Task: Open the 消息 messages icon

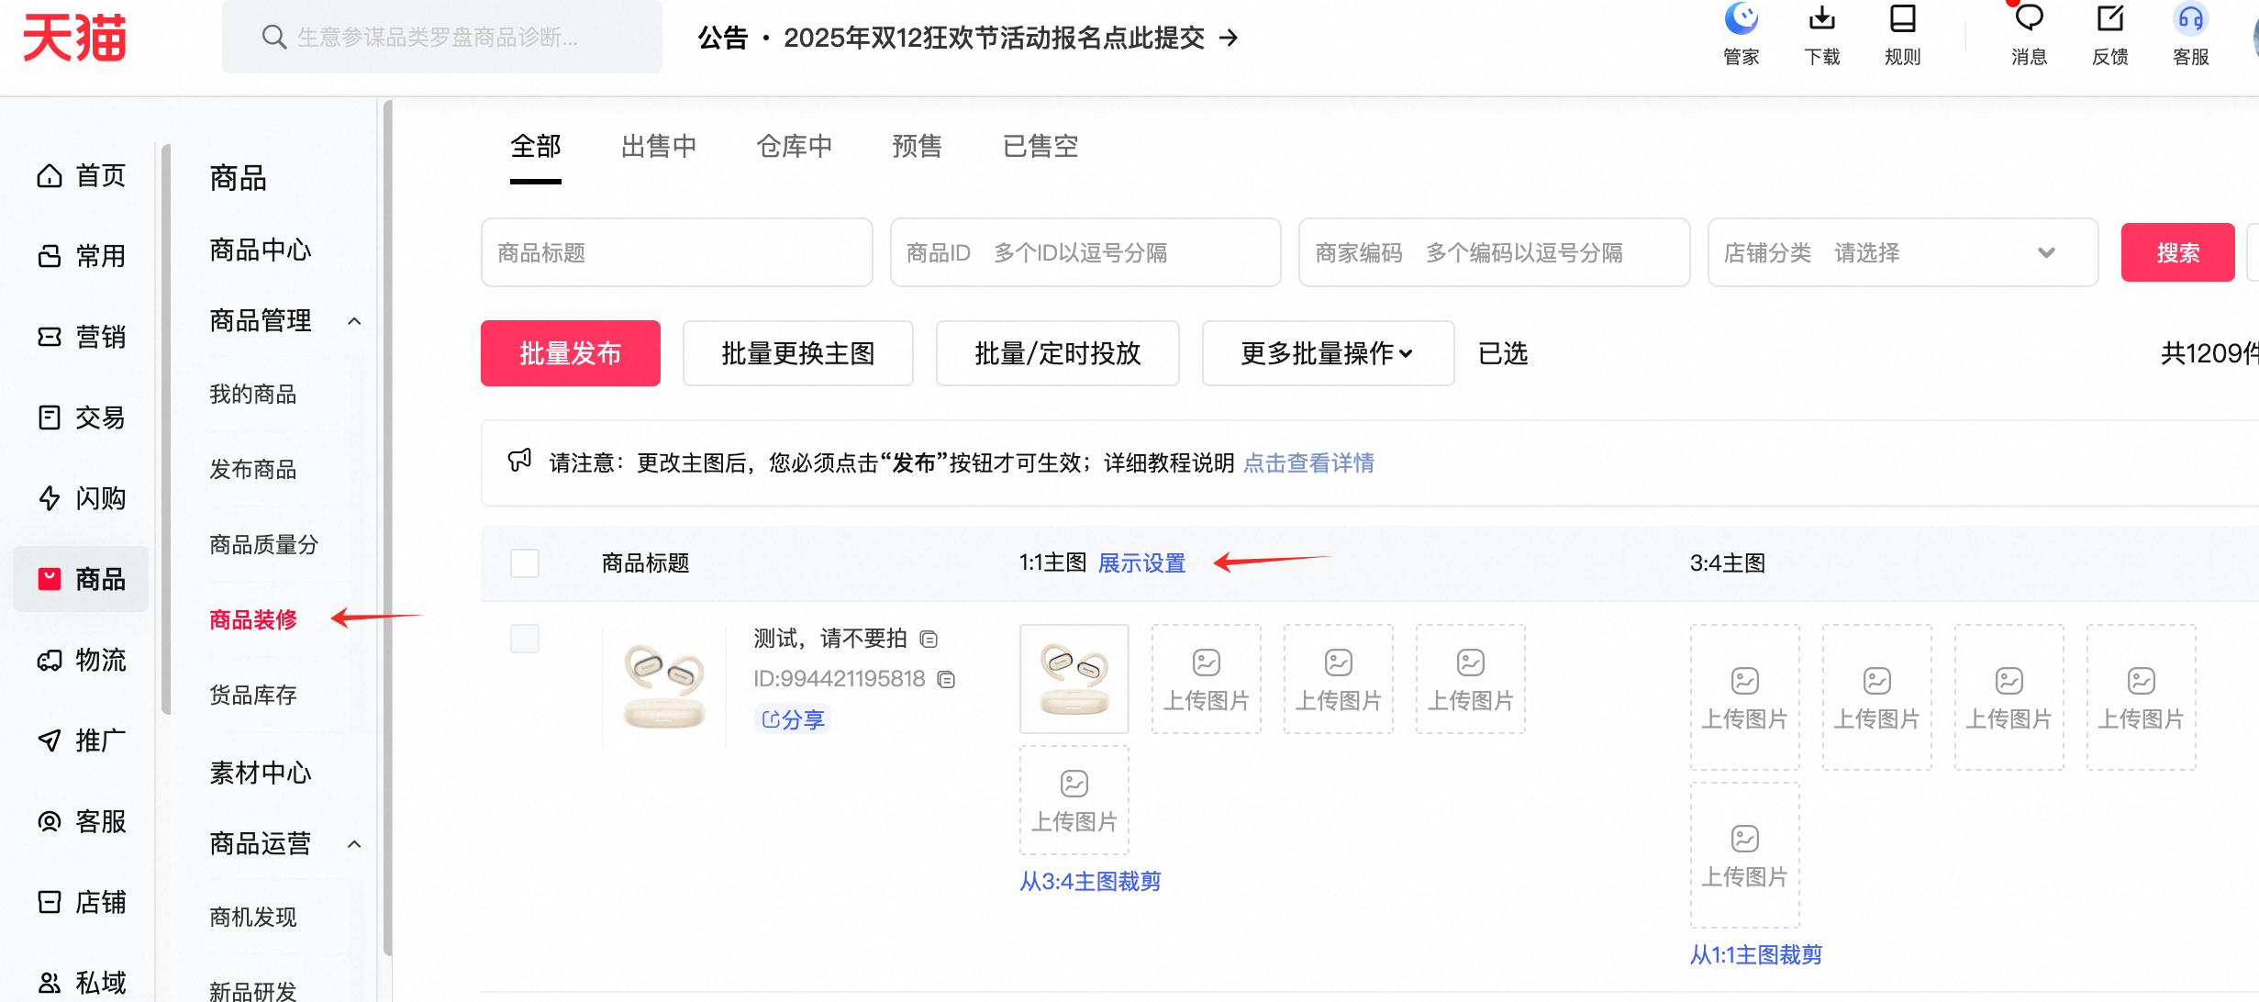Action: pos(2029,35)
